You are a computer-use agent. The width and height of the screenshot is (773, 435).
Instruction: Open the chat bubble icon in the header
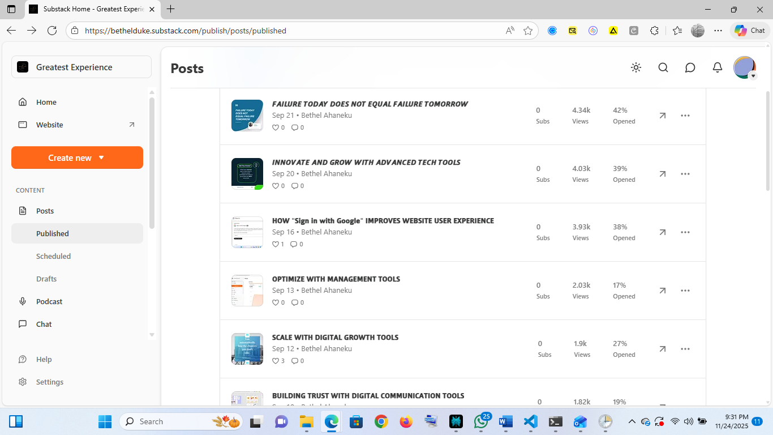pyautogui.click(x=690, y=67)
